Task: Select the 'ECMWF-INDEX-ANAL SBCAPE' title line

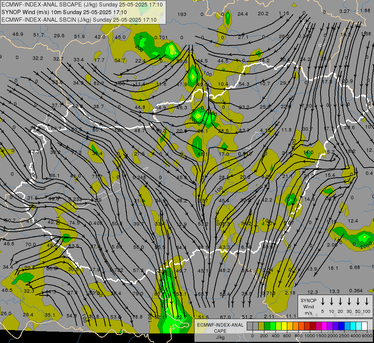Action: [x=82, y=5]
